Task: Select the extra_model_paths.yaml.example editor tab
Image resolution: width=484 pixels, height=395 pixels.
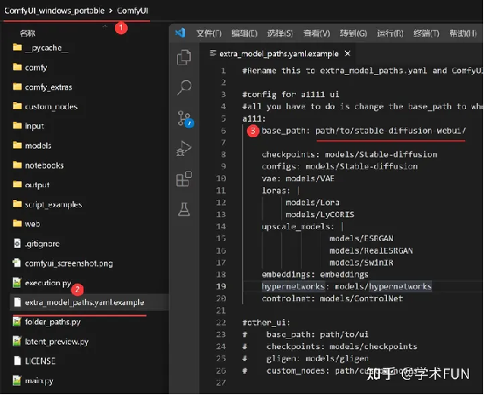Action: (279, 54)
